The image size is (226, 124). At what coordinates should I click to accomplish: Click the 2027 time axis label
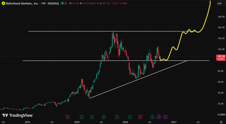coord(174,122)
